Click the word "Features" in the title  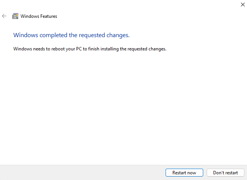(x=48, y=16)
